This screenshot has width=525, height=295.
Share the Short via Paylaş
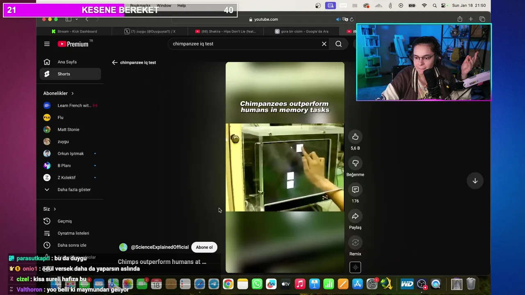[x=355, y=216]
